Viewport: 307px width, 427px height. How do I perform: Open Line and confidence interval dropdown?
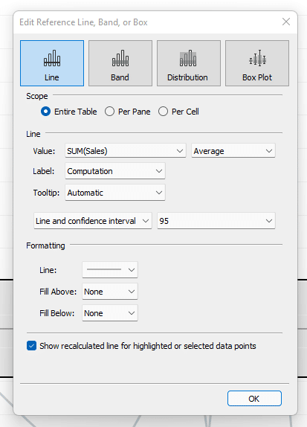(x=93, y=221)
